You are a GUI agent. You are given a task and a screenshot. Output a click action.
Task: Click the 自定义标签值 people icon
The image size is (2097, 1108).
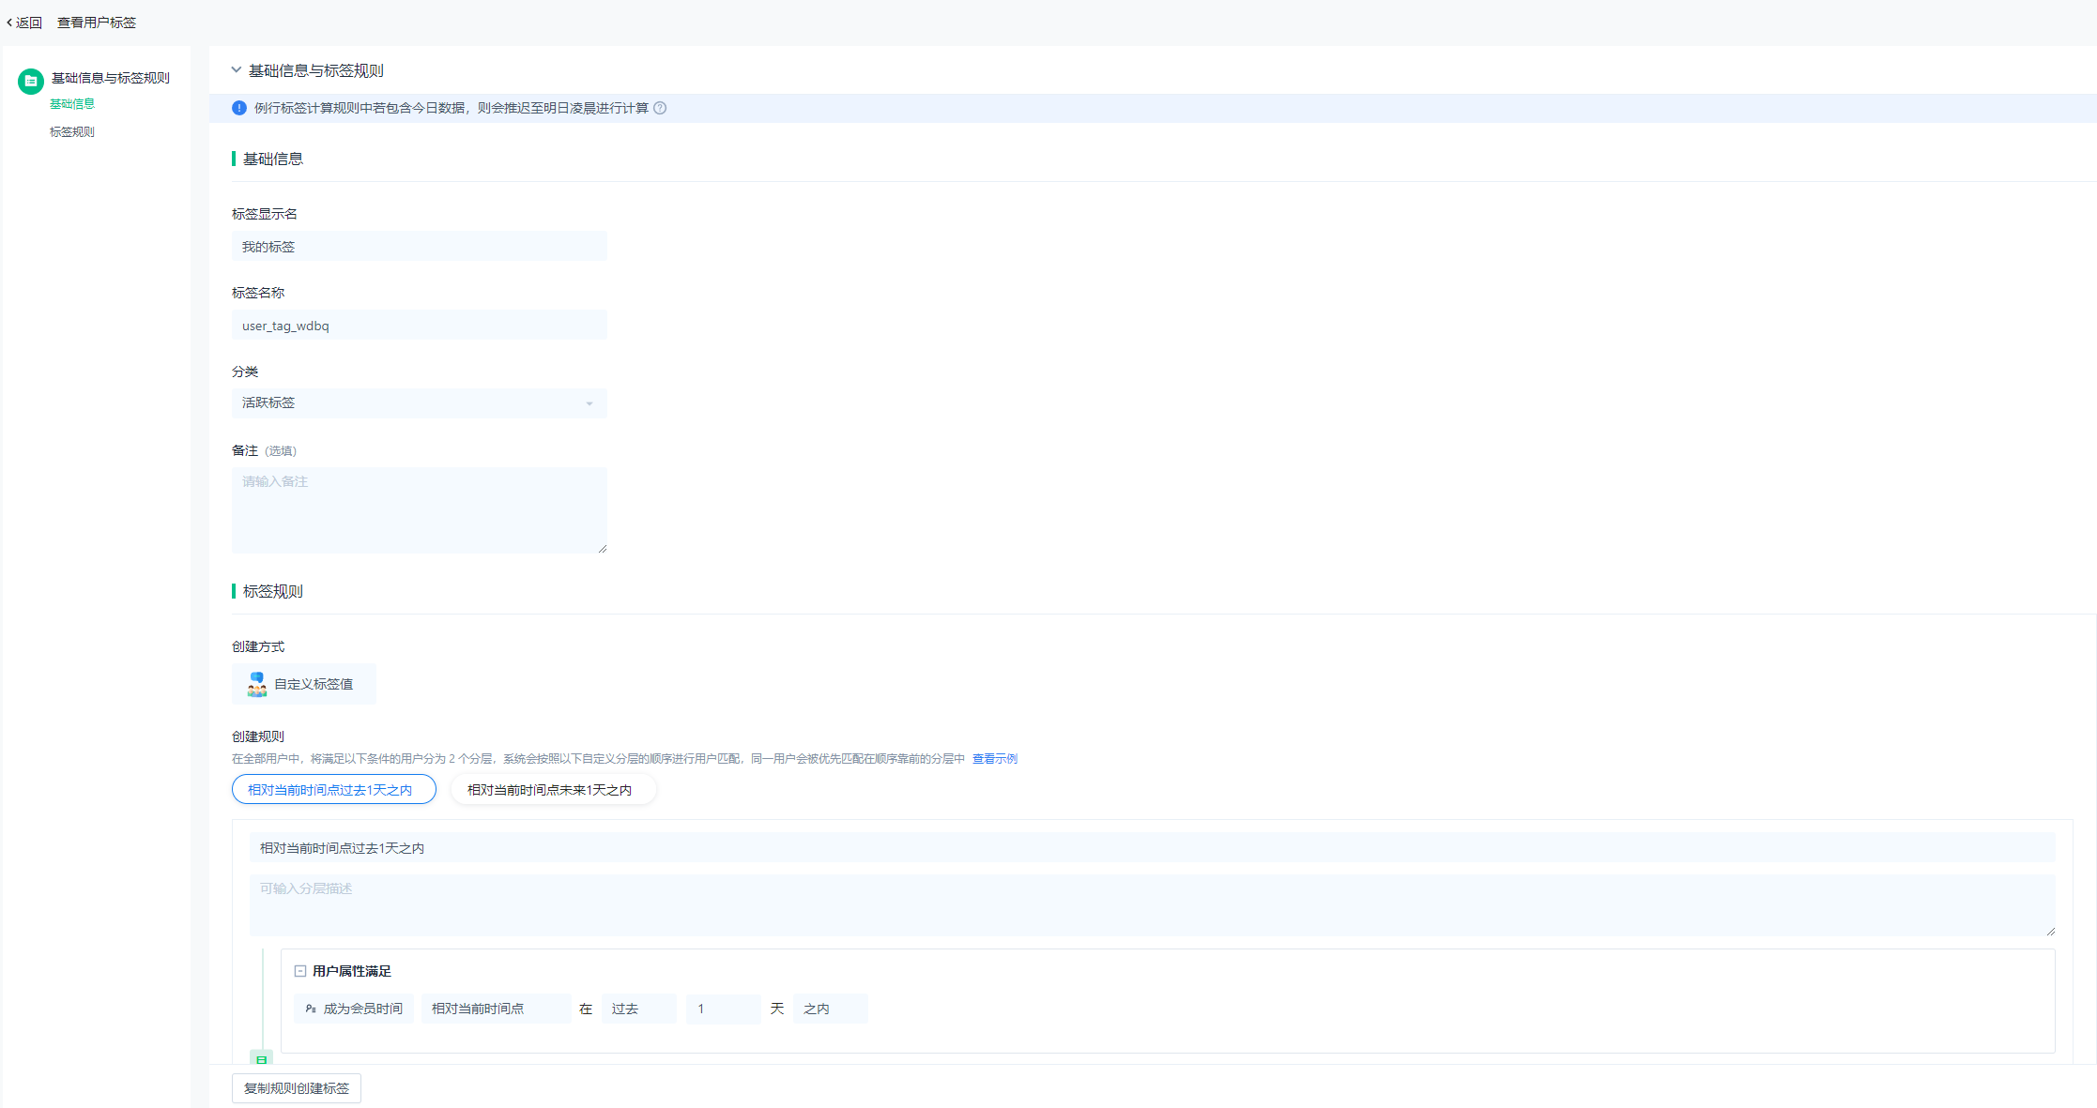tap(256, 684)
